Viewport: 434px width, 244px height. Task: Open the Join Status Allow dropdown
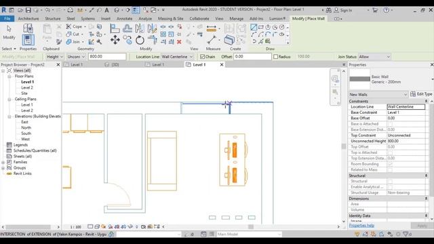tap(374, 57)
